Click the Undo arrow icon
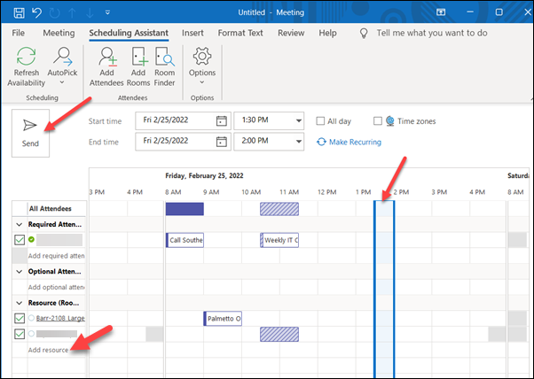 36,12
